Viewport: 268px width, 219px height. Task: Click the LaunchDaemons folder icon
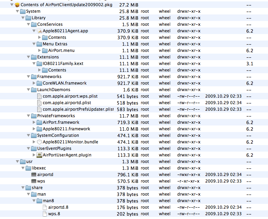34,90
